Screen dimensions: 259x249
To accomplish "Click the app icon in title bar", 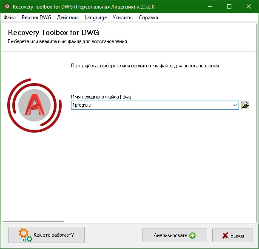I will coord(7,7).
